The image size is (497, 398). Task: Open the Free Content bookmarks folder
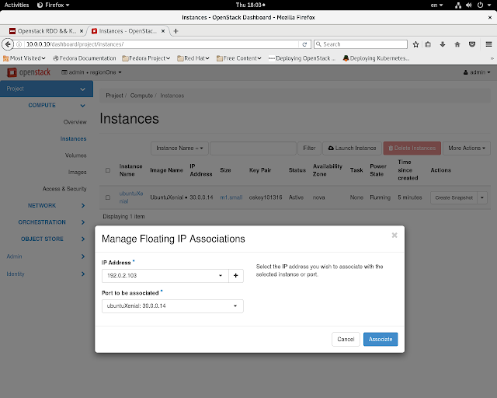point(238,58)
